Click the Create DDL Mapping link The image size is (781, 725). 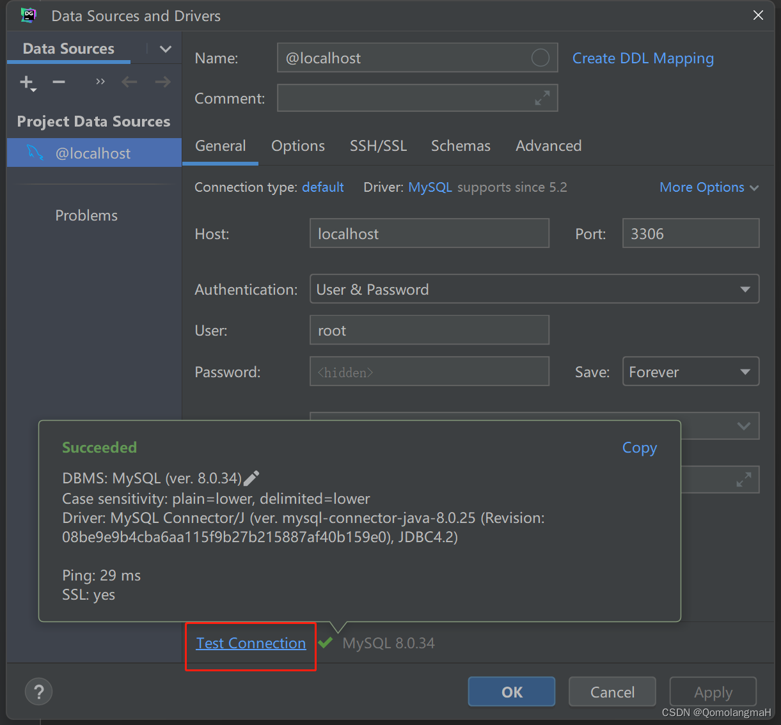click(643, 58)
